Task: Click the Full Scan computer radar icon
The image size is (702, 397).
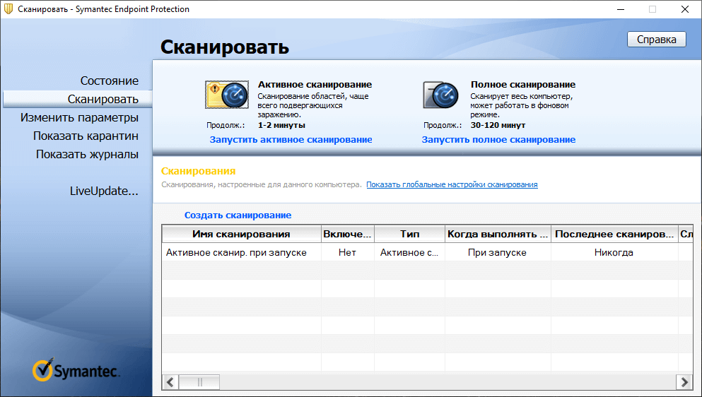Action: [x=440, y=95]
